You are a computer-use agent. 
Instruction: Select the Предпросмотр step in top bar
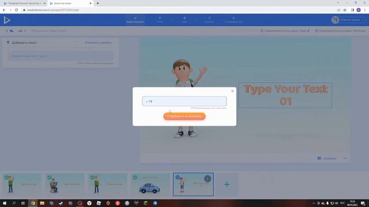point(234,20)
